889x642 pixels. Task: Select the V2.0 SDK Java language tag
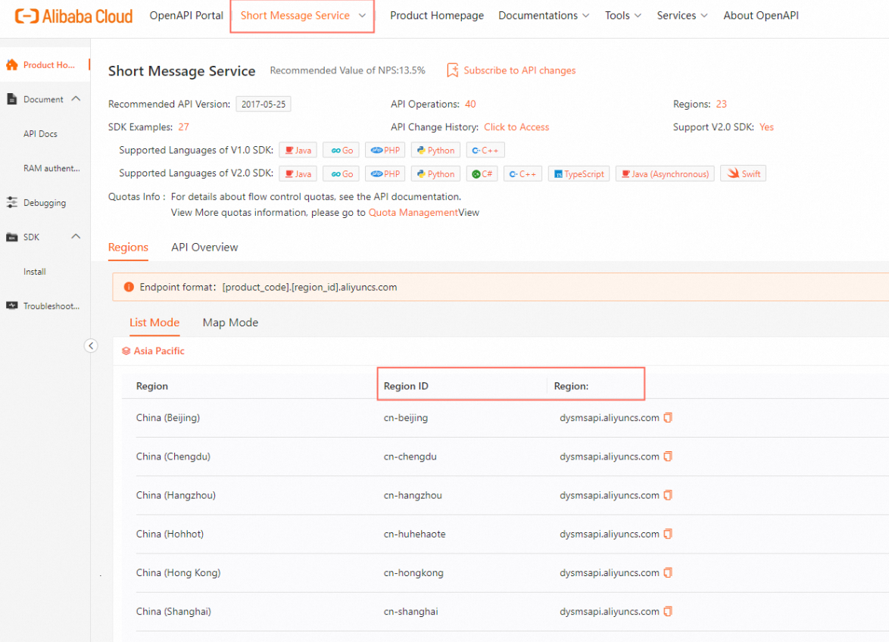tap(298, 174)
